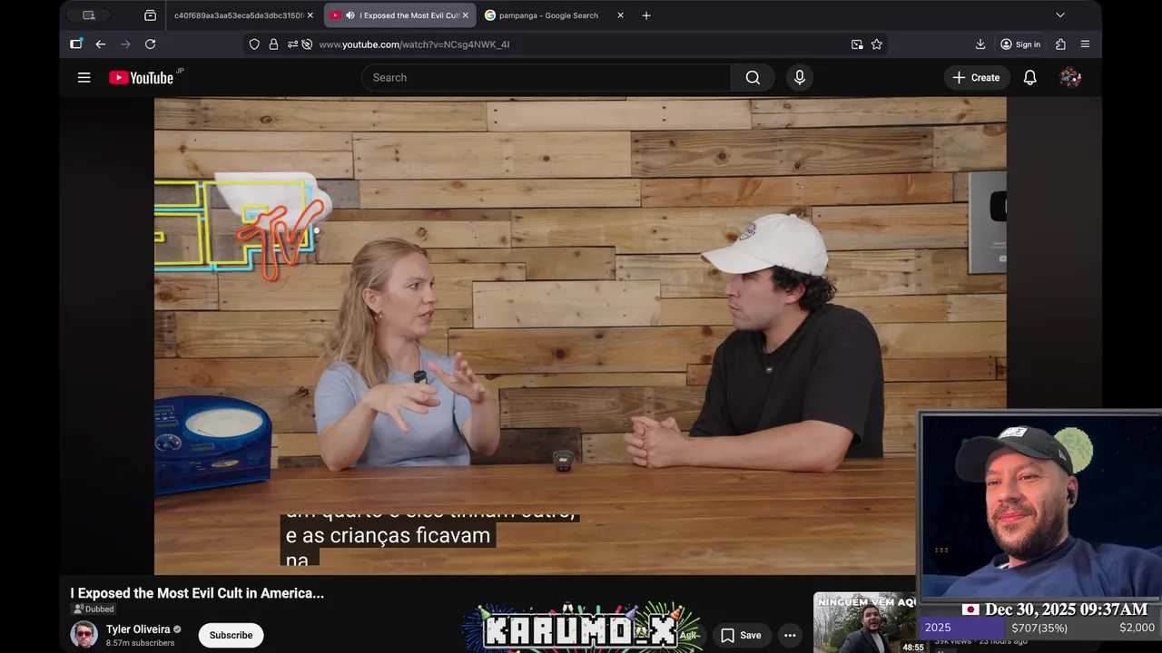
Task: Open the browser sidebar toggle icon
Action: 76,44
